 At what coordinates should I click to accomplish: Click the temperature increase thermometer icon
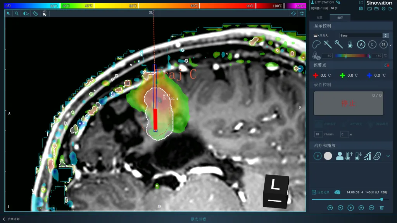point(348,156)
